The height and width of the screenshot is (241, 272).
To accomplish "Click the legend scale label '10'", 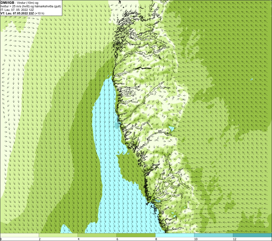I will pos(196,239).
